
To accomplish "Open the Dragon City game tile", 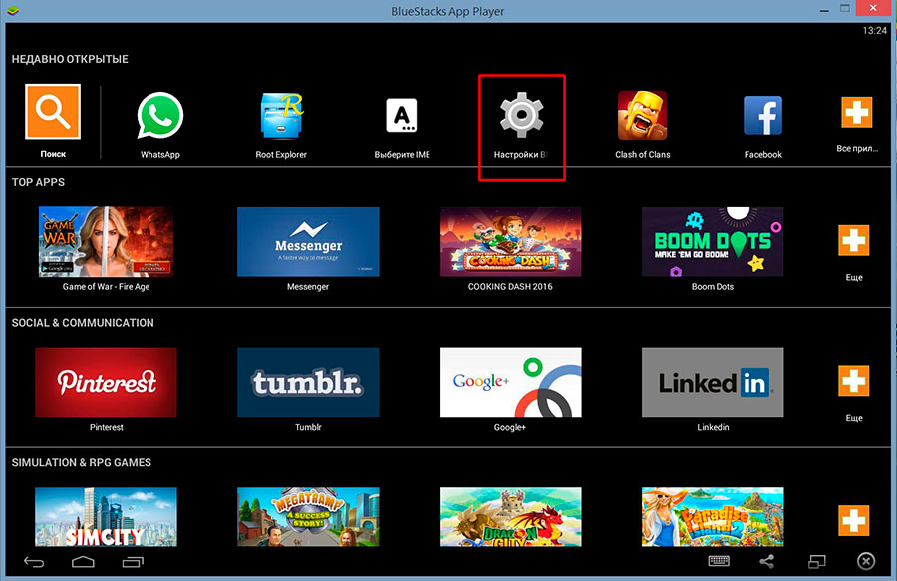I will point(510,517).
